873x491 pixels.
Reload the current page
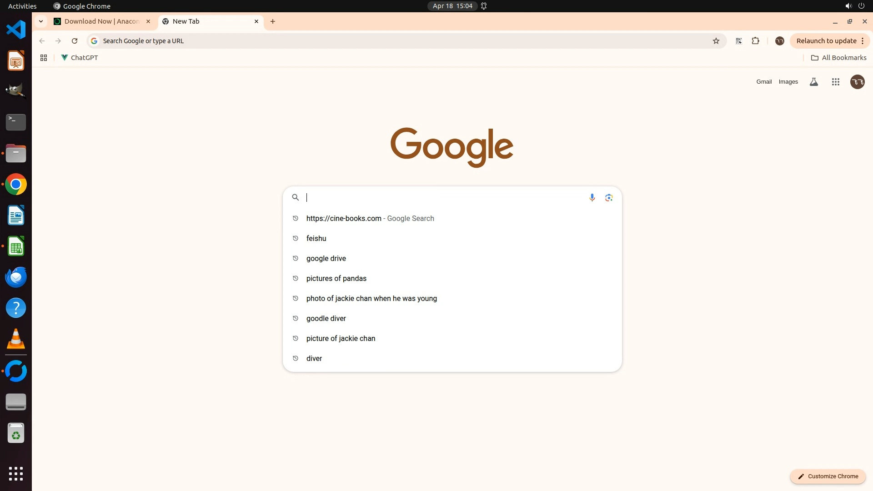click(x=75, y=41)
